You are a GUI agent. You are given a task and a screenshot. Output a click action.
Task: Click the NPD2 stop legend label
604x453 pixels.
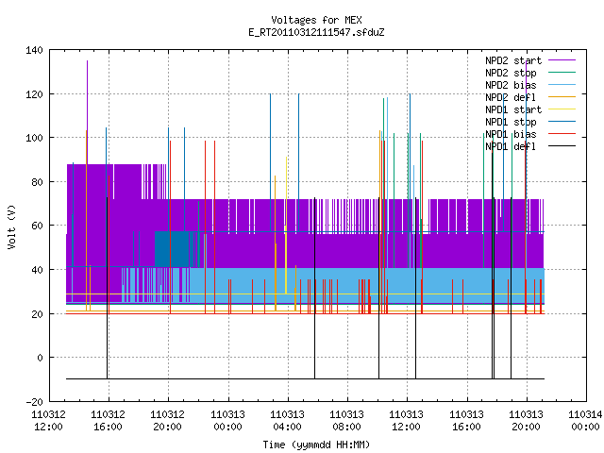(511, 73)
